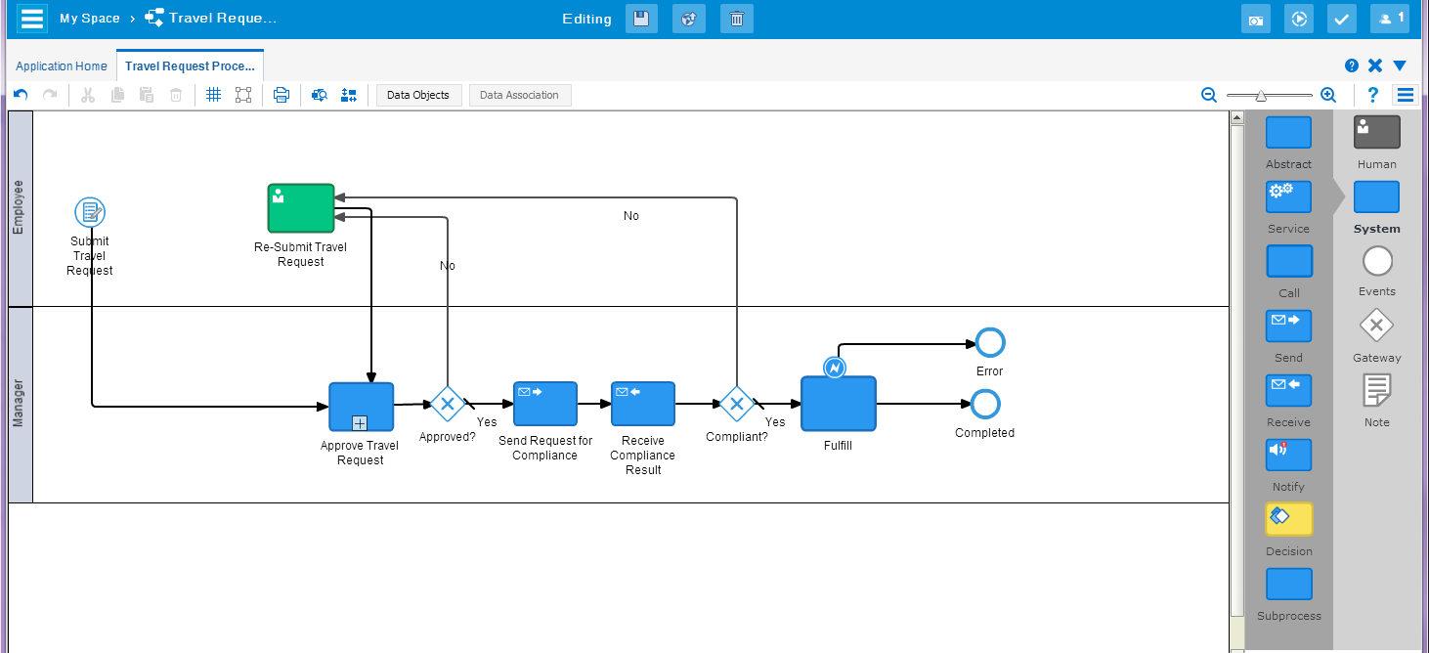Screen dimensions: 1429x653
Task: Select the Service task in palette
Action: point(1288,196)
